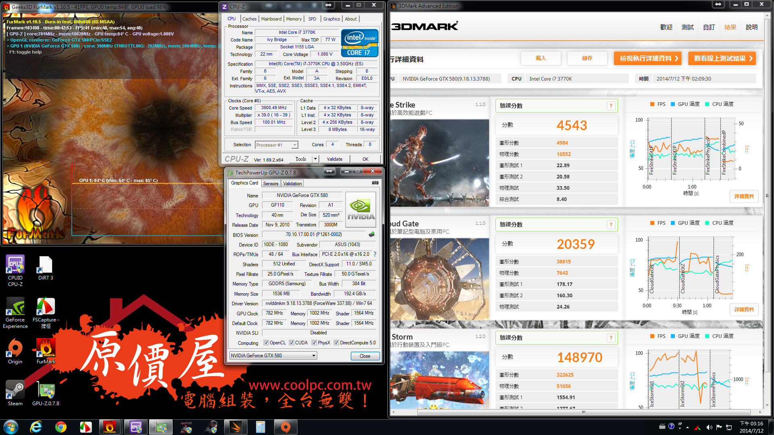The height and width of the screenshot is (435, 774).
Task: Open the Origin desktop shortcut
Action: [15, 352]
